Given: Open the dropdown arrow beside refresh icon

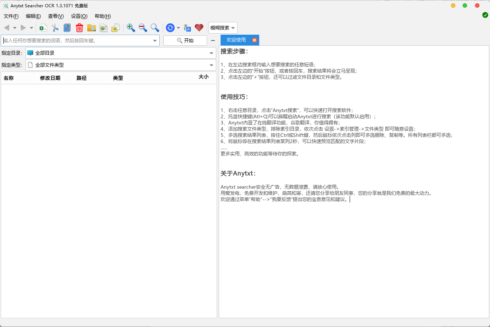Looking at the screenshot, I should (x=178, y=28).
